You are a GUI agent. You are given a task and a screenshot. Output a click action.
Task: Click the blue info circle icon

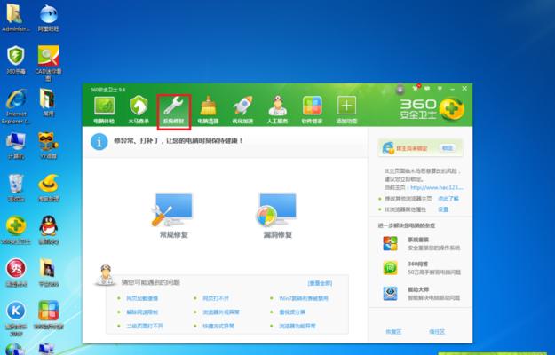coord(99,142)
